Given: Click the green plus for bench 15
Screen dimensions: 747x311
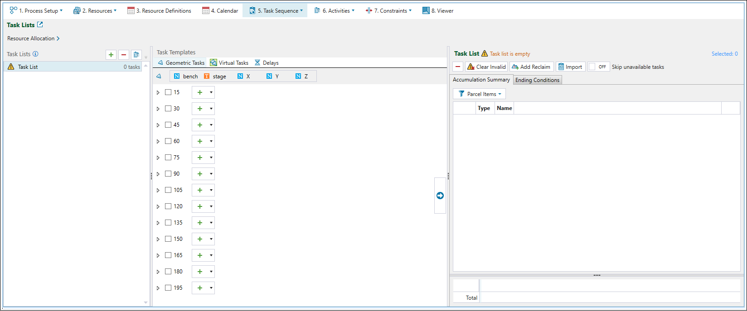Looking at the screenshot, I should coord(200,92).
